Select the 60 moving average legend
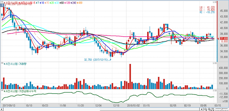The width and height of the screenshot is (229, 111). point(62,3)
